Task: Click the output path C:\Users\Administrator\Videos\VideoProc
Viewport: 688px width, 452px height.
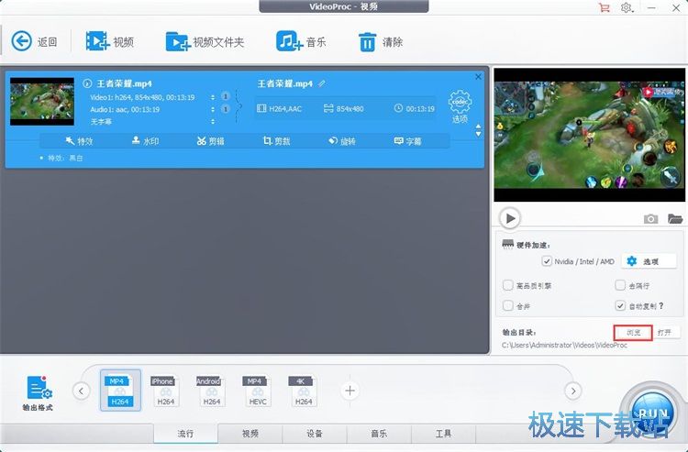Action: click(564, 345)
